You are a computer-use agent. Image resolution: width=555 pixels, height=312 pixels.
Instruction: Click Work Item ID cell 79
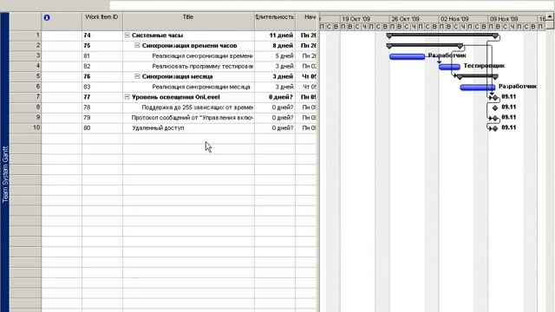[x=102, y=118]
